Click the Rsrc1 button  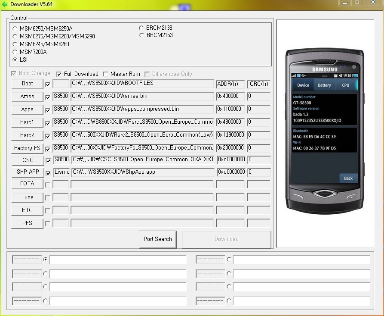pyautogui.click(x=27, y=122)
